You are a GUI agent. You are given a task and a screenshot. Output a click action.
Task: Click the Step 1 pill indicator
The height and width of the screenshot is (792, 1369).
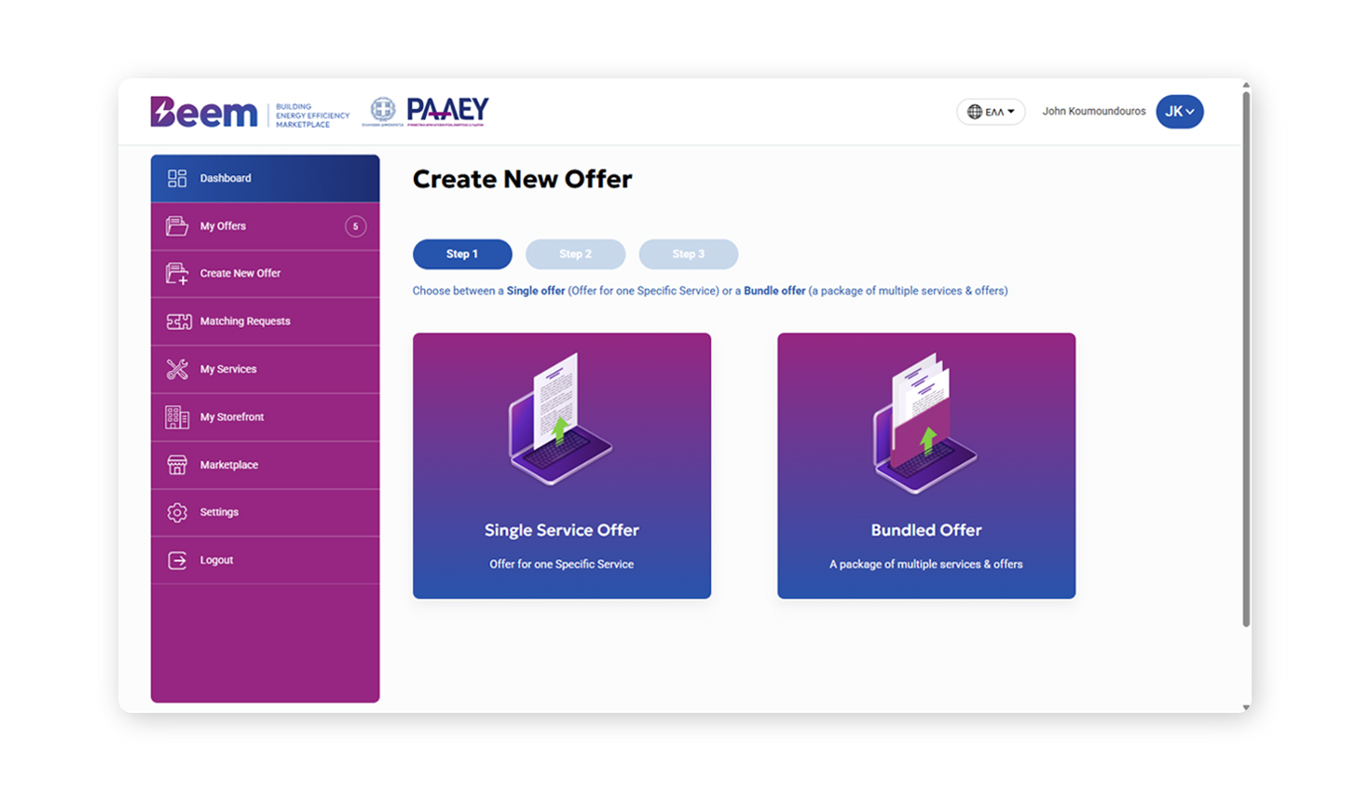(461, 253)
